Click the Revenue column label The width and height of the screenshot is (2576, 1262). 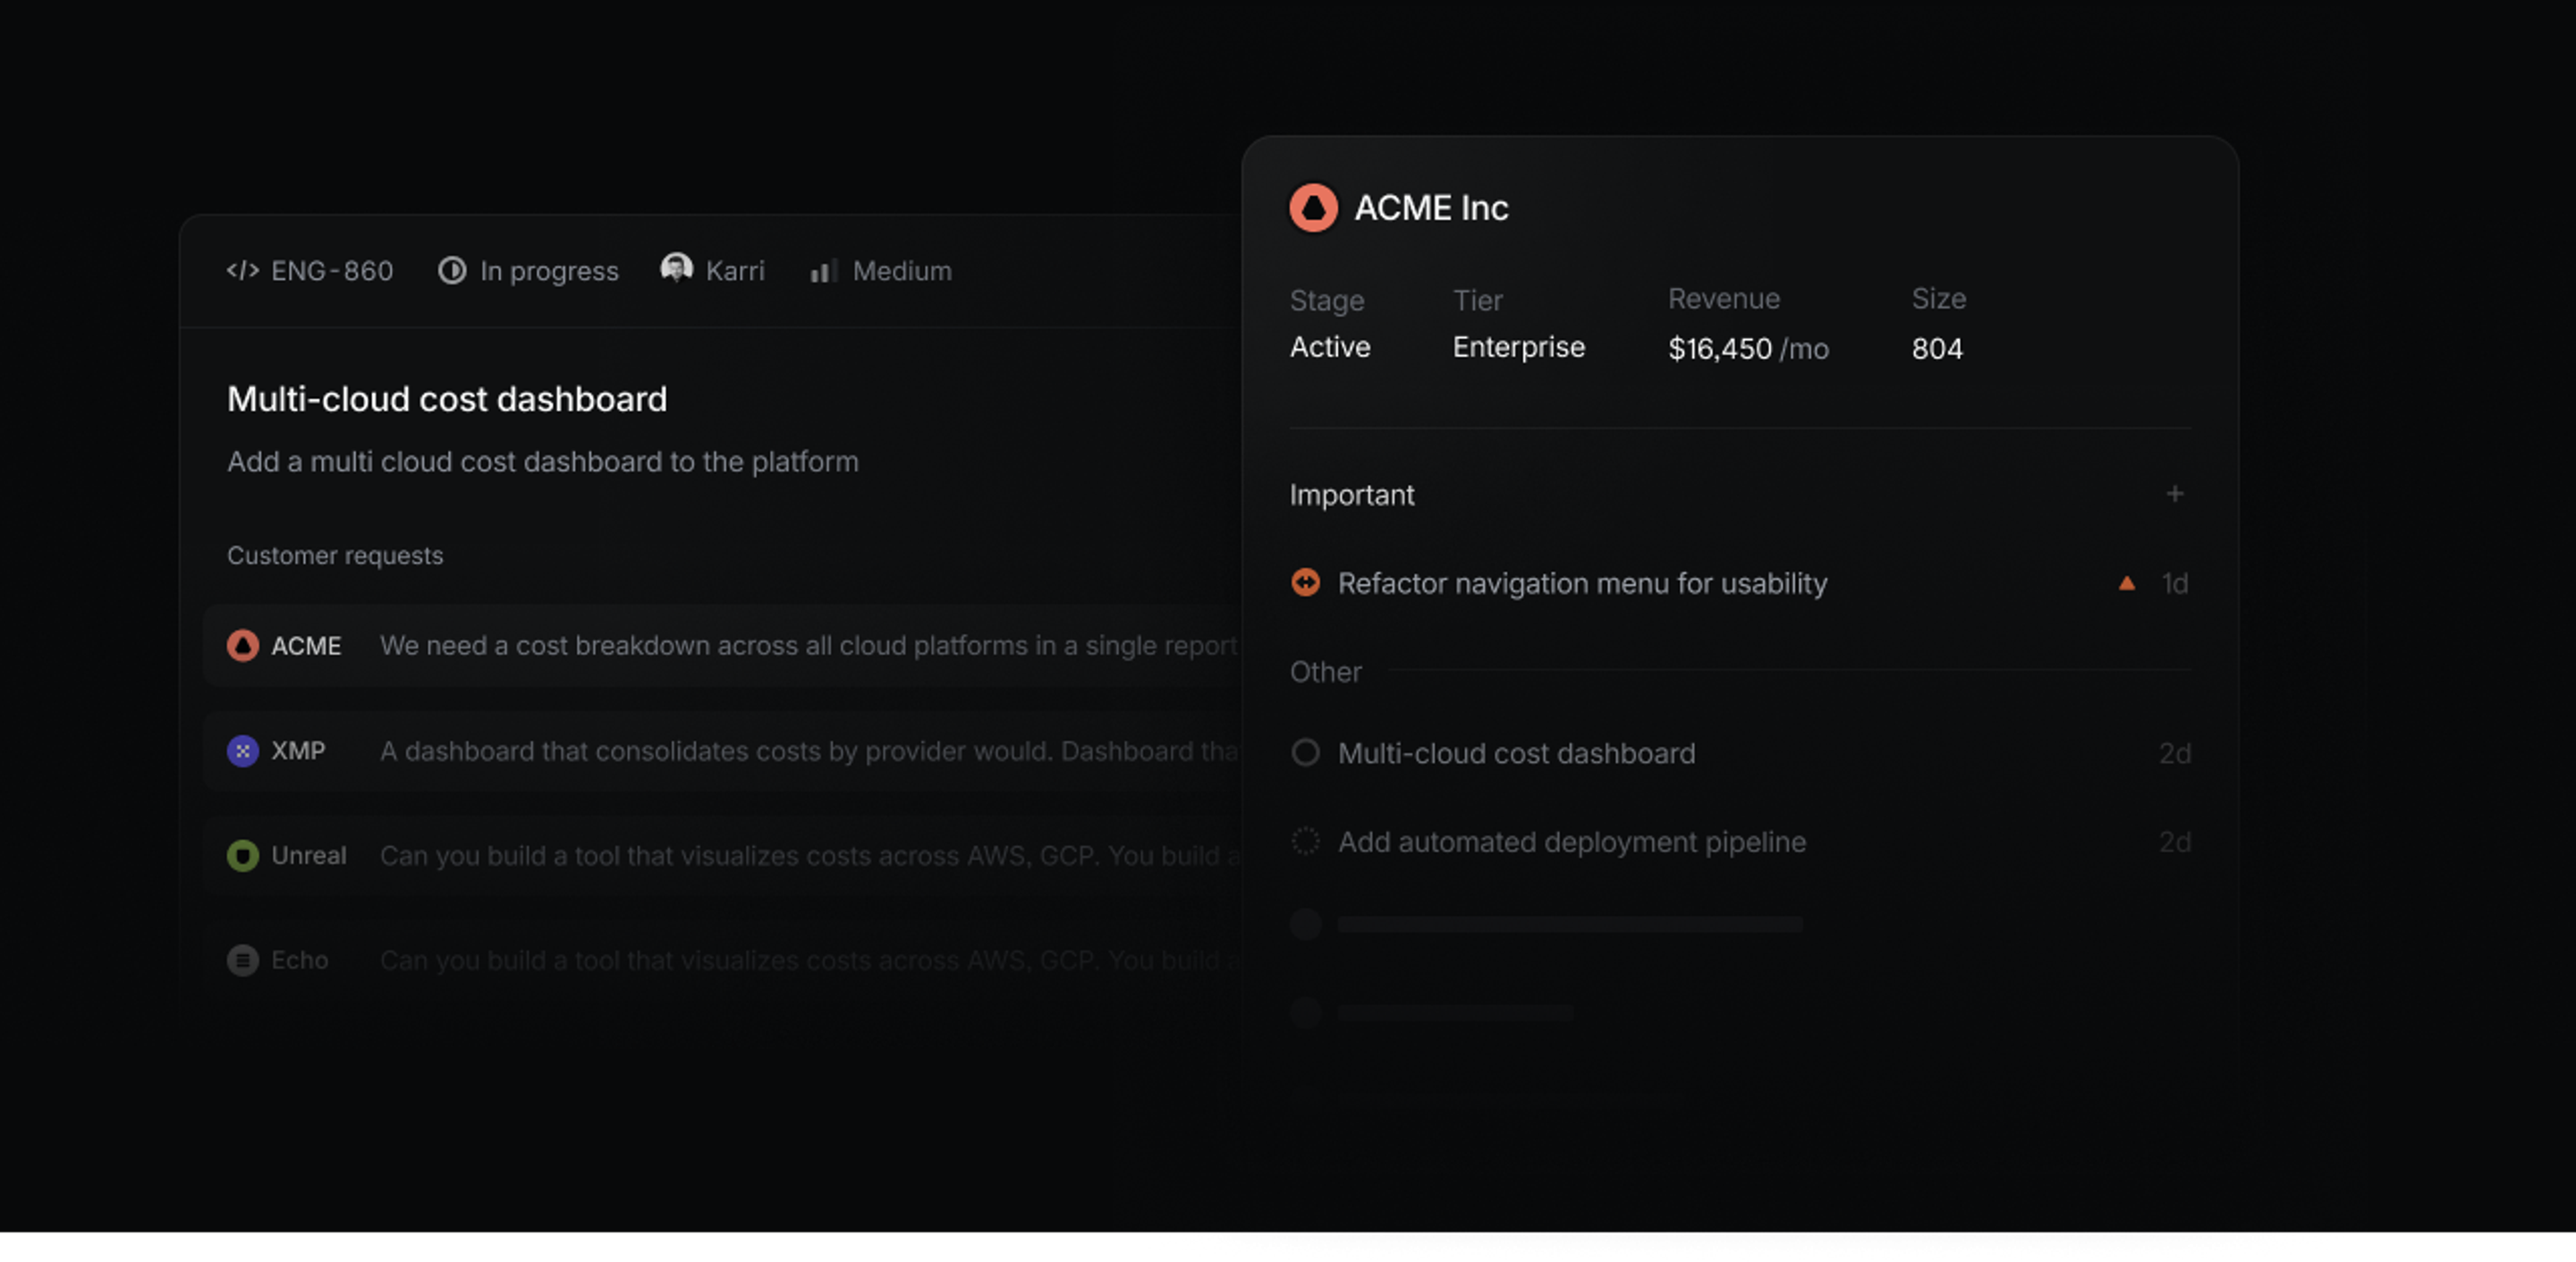[1724, 299]
